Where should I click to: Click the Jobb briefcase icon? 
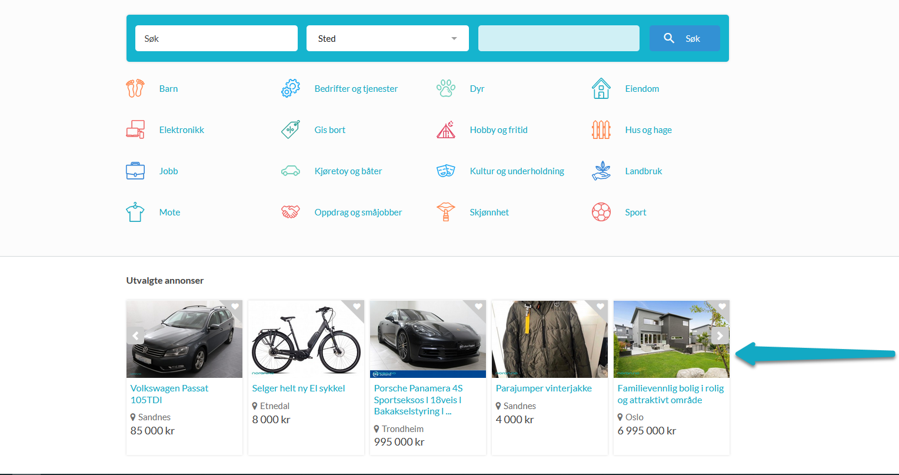tap(135, 171)
